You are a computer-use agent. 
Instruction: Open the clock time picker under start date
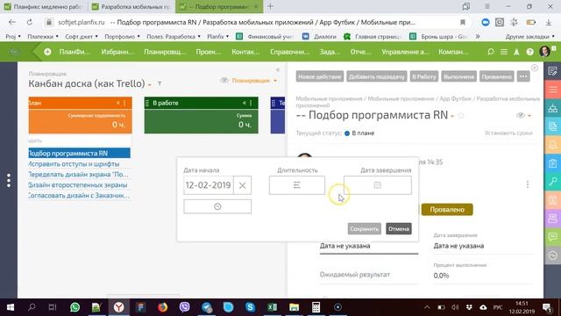tap(217, 207)
